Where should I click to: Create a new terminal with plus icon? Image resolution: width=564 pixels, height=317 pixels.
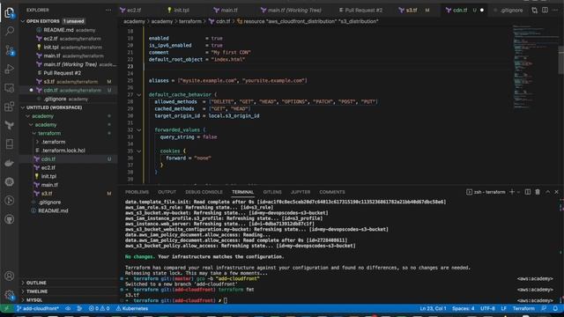[512, 192]
